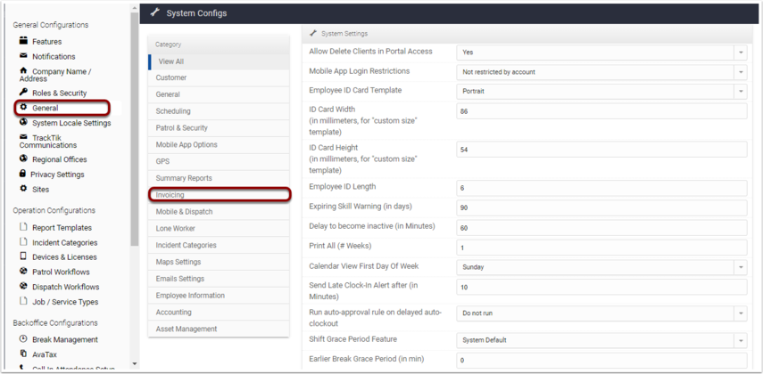The width and height of the screenshot is (763, 374).
Task: Click the Privacy Settings lock icon
Action: coord(22,174)
